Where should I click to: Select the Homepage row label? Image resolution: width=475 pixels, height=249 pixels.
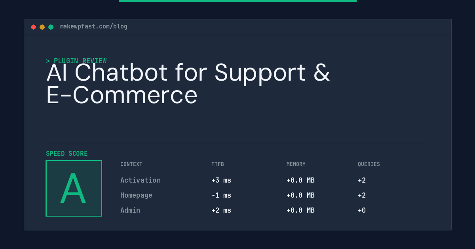click(x=136, y=195)
